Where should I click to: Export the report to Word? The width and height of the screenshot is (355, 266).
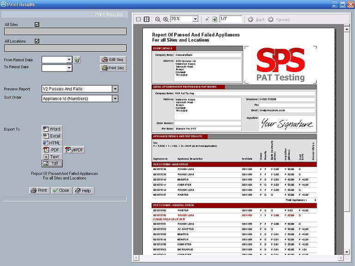point(52,129)
